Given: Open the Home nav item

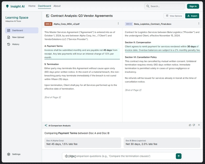Looking at the screenshot, I should 32,6.
